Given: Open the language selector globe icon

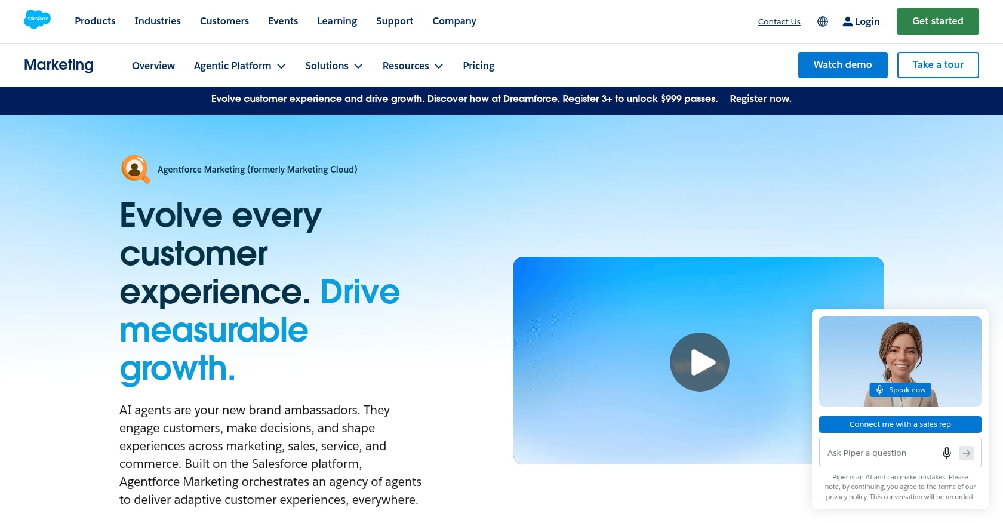Looking at the screenshot, I should 823,21.
